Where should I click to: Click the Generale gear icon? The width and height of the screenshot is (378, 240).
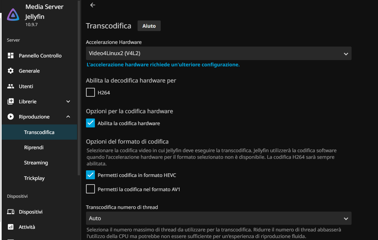point(11,71)
